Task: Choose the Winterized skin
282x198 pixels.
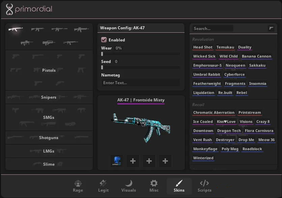Action: pos(203,158)
